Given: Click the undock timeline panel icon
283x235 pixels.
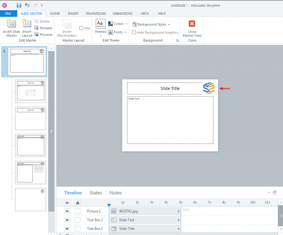Looking at the screenshot, I should point(275,193).
